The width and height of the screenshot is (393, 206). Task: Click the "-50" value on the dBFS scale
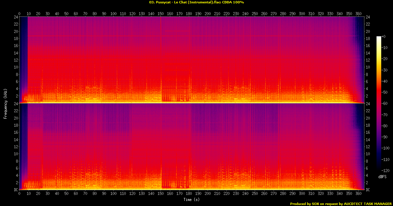[385, 92]
